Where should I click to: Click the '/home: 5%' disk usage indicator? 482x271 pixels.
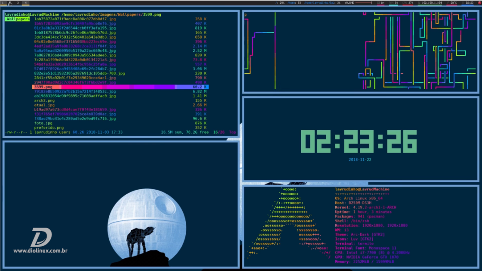tap(294, 2)
